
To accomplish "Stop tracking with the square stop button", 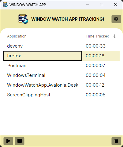I will click(x=20, y=141).
